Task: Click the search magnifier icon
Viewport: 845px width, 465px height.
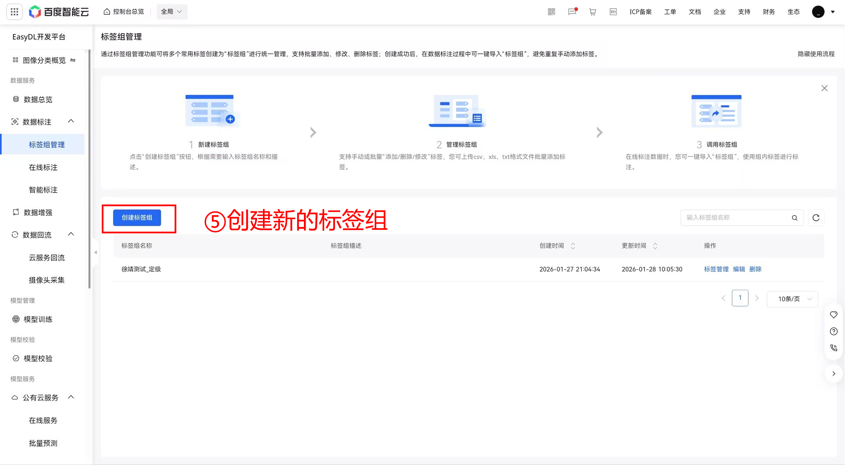Action: click(x=795, y=218)
